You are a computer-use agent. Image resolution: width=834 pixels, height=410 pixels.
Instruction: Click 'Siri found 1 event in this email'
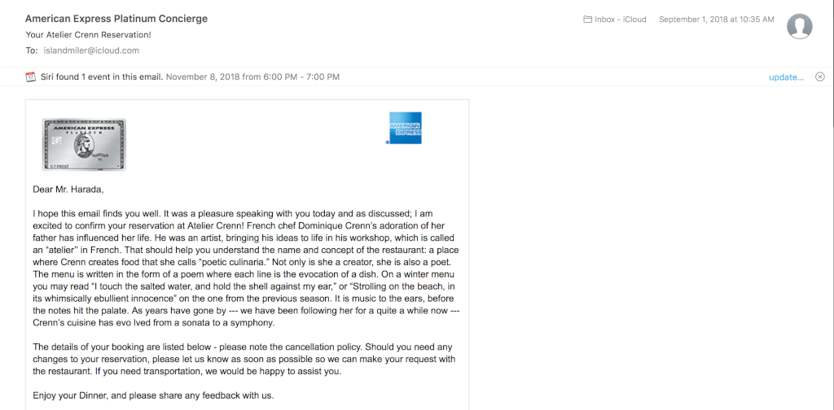(x=102, y=77)
